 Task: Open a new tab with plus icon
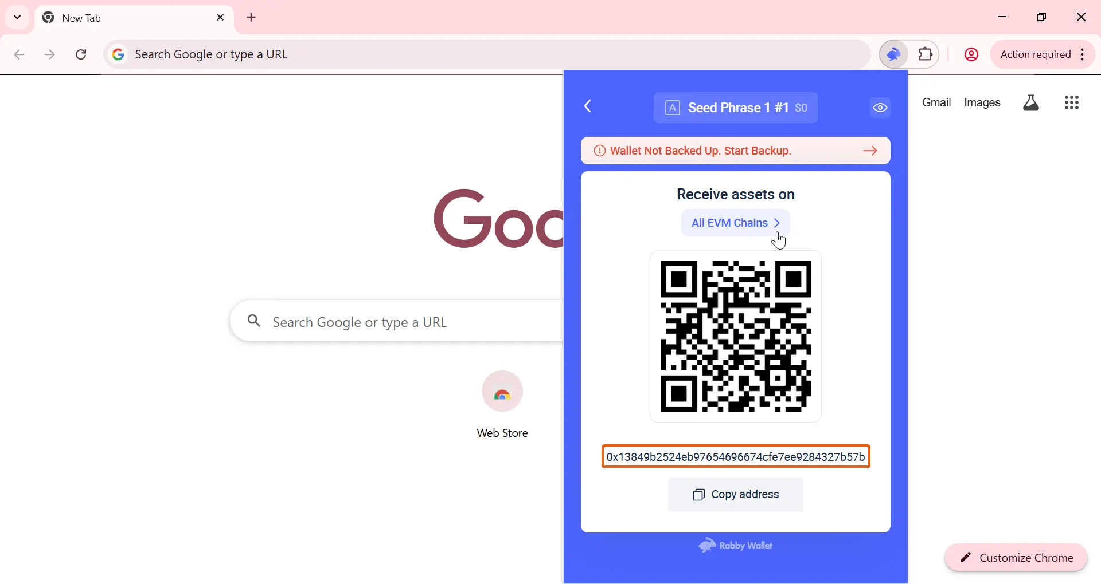coord(252,18)
